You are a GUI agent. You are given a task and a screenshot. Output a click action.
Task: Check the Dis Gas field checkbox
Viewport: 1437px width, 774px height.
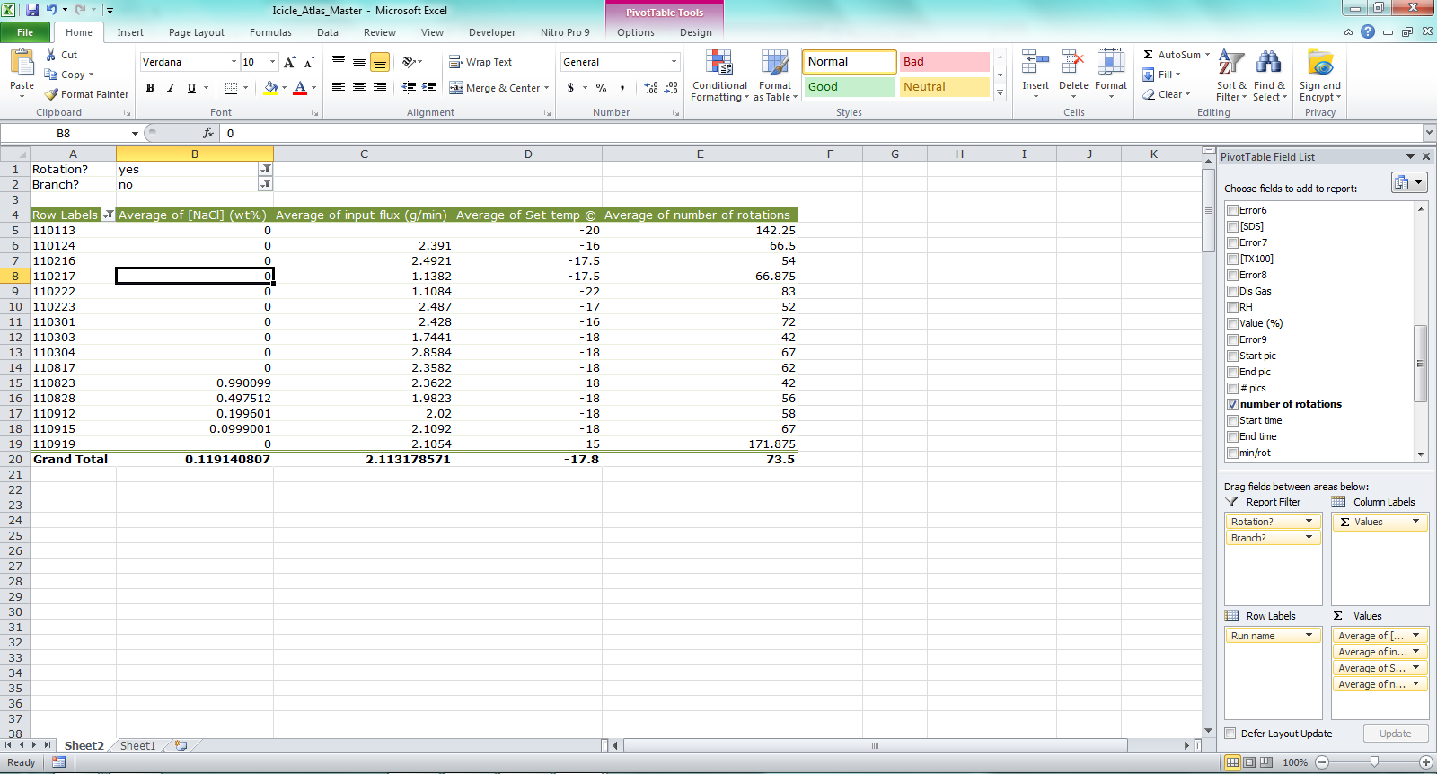click(x=1232, y=292)
